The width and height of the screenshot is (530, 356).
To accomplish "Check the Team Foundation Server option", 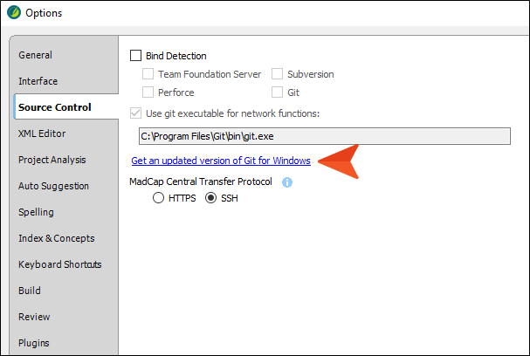I will [x=148, y=74].
